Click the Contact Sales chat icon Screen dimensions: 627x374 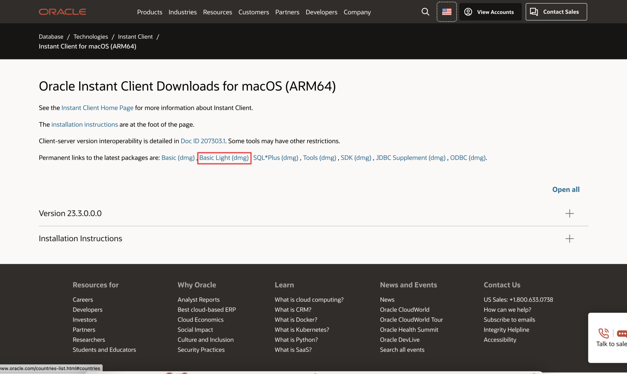tap(534, 12)
